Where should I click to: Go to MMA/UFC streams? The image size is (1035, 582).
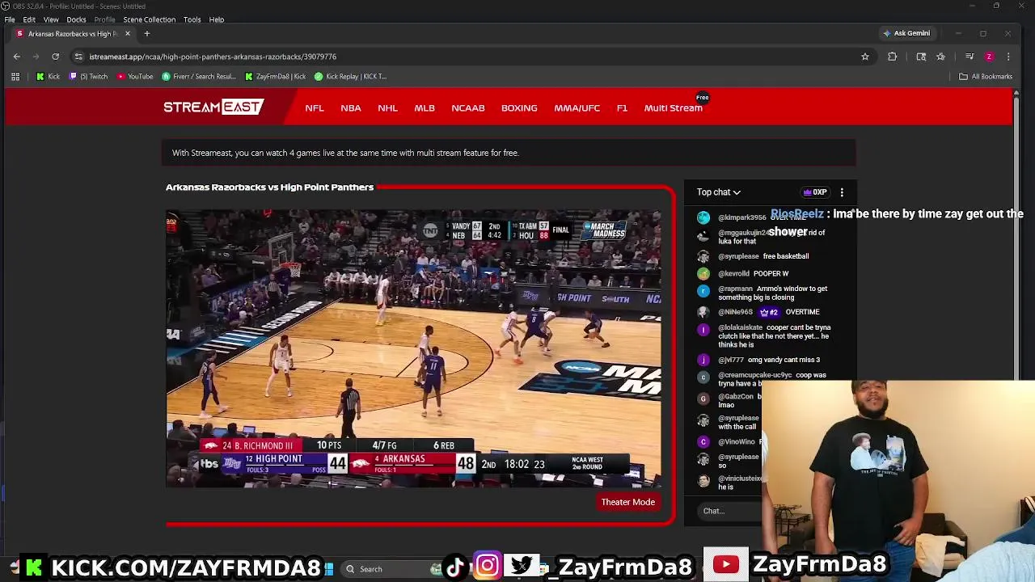577,108
